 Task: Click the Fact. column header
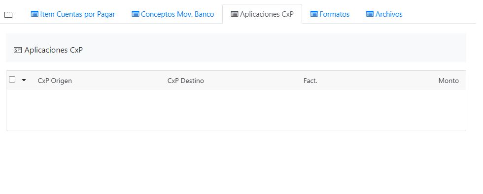pos(310,81)
